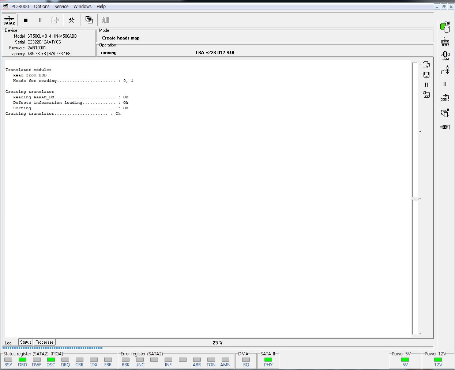The width and height of the screenshot is (455, 370).
Task: Pause log output with side pause icon
Action: click(x=426, y=84)
